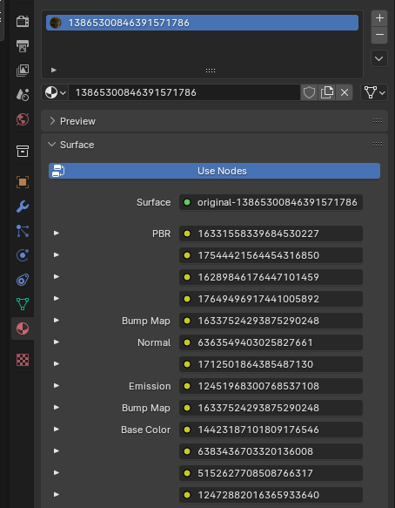Open the link field 6383436703320136008
This screenshot has height=508, width=395.
pyautogui.click(x=271, y=451)
